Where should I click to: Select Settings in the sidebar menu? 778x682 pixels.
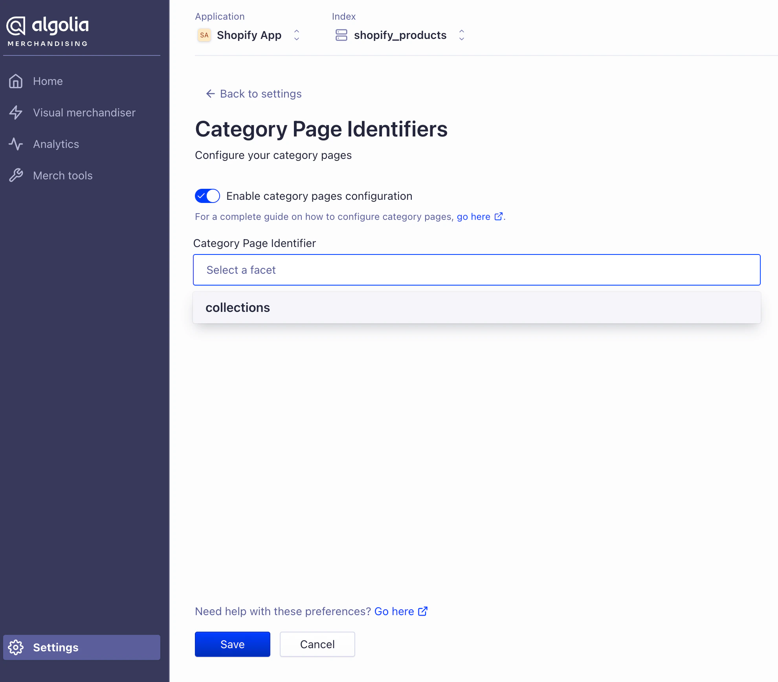pyautogui.click(x=55, y=647)
